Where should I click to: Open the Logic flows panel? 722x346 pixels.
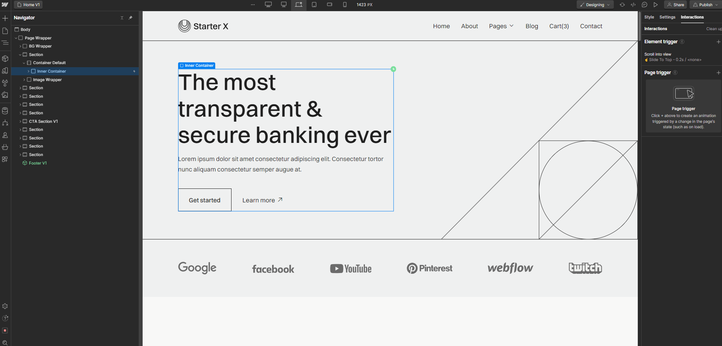[5, 123]
